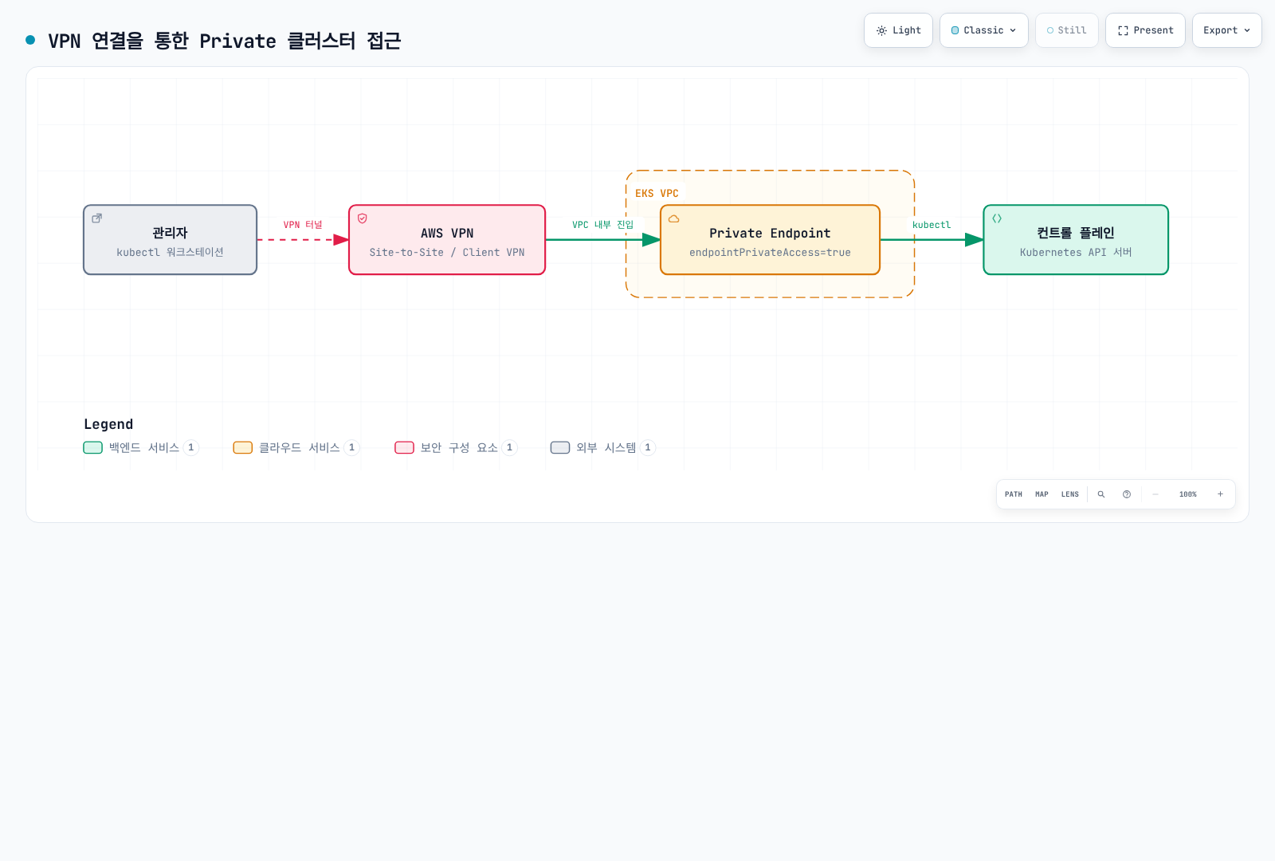This screenshot has height=861, width=1275.
Task: Open the Classic style dropdown
Action: click(x=983, y=30)
